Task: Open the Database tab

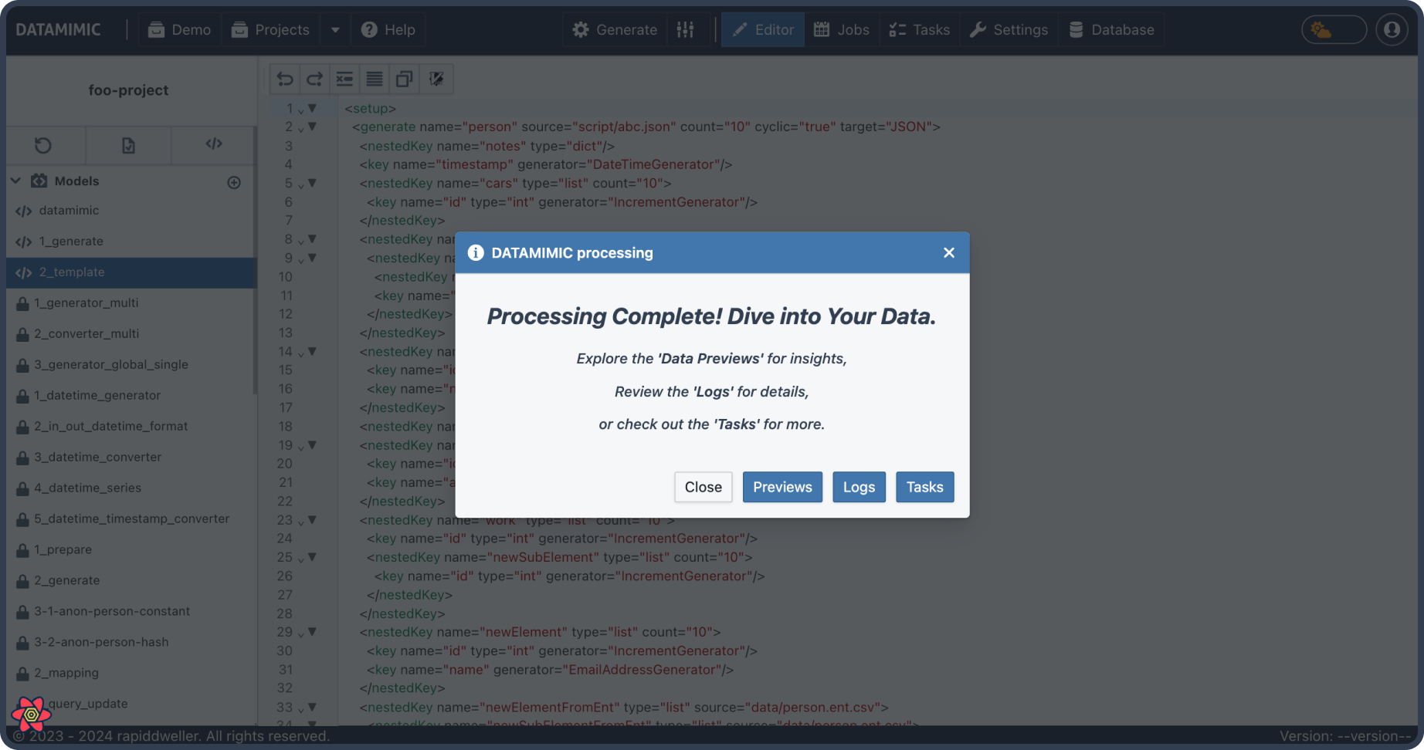Action: [1111, 30]
